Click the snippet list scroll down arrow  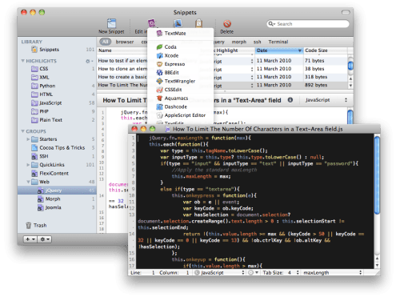[350, 86]
